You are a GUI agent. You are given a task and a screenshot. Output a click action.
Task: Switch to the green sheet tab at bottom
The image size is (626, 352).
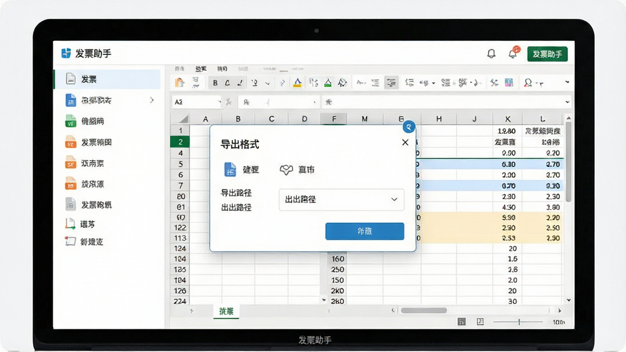pyautogui.click(x=226, y=311)
